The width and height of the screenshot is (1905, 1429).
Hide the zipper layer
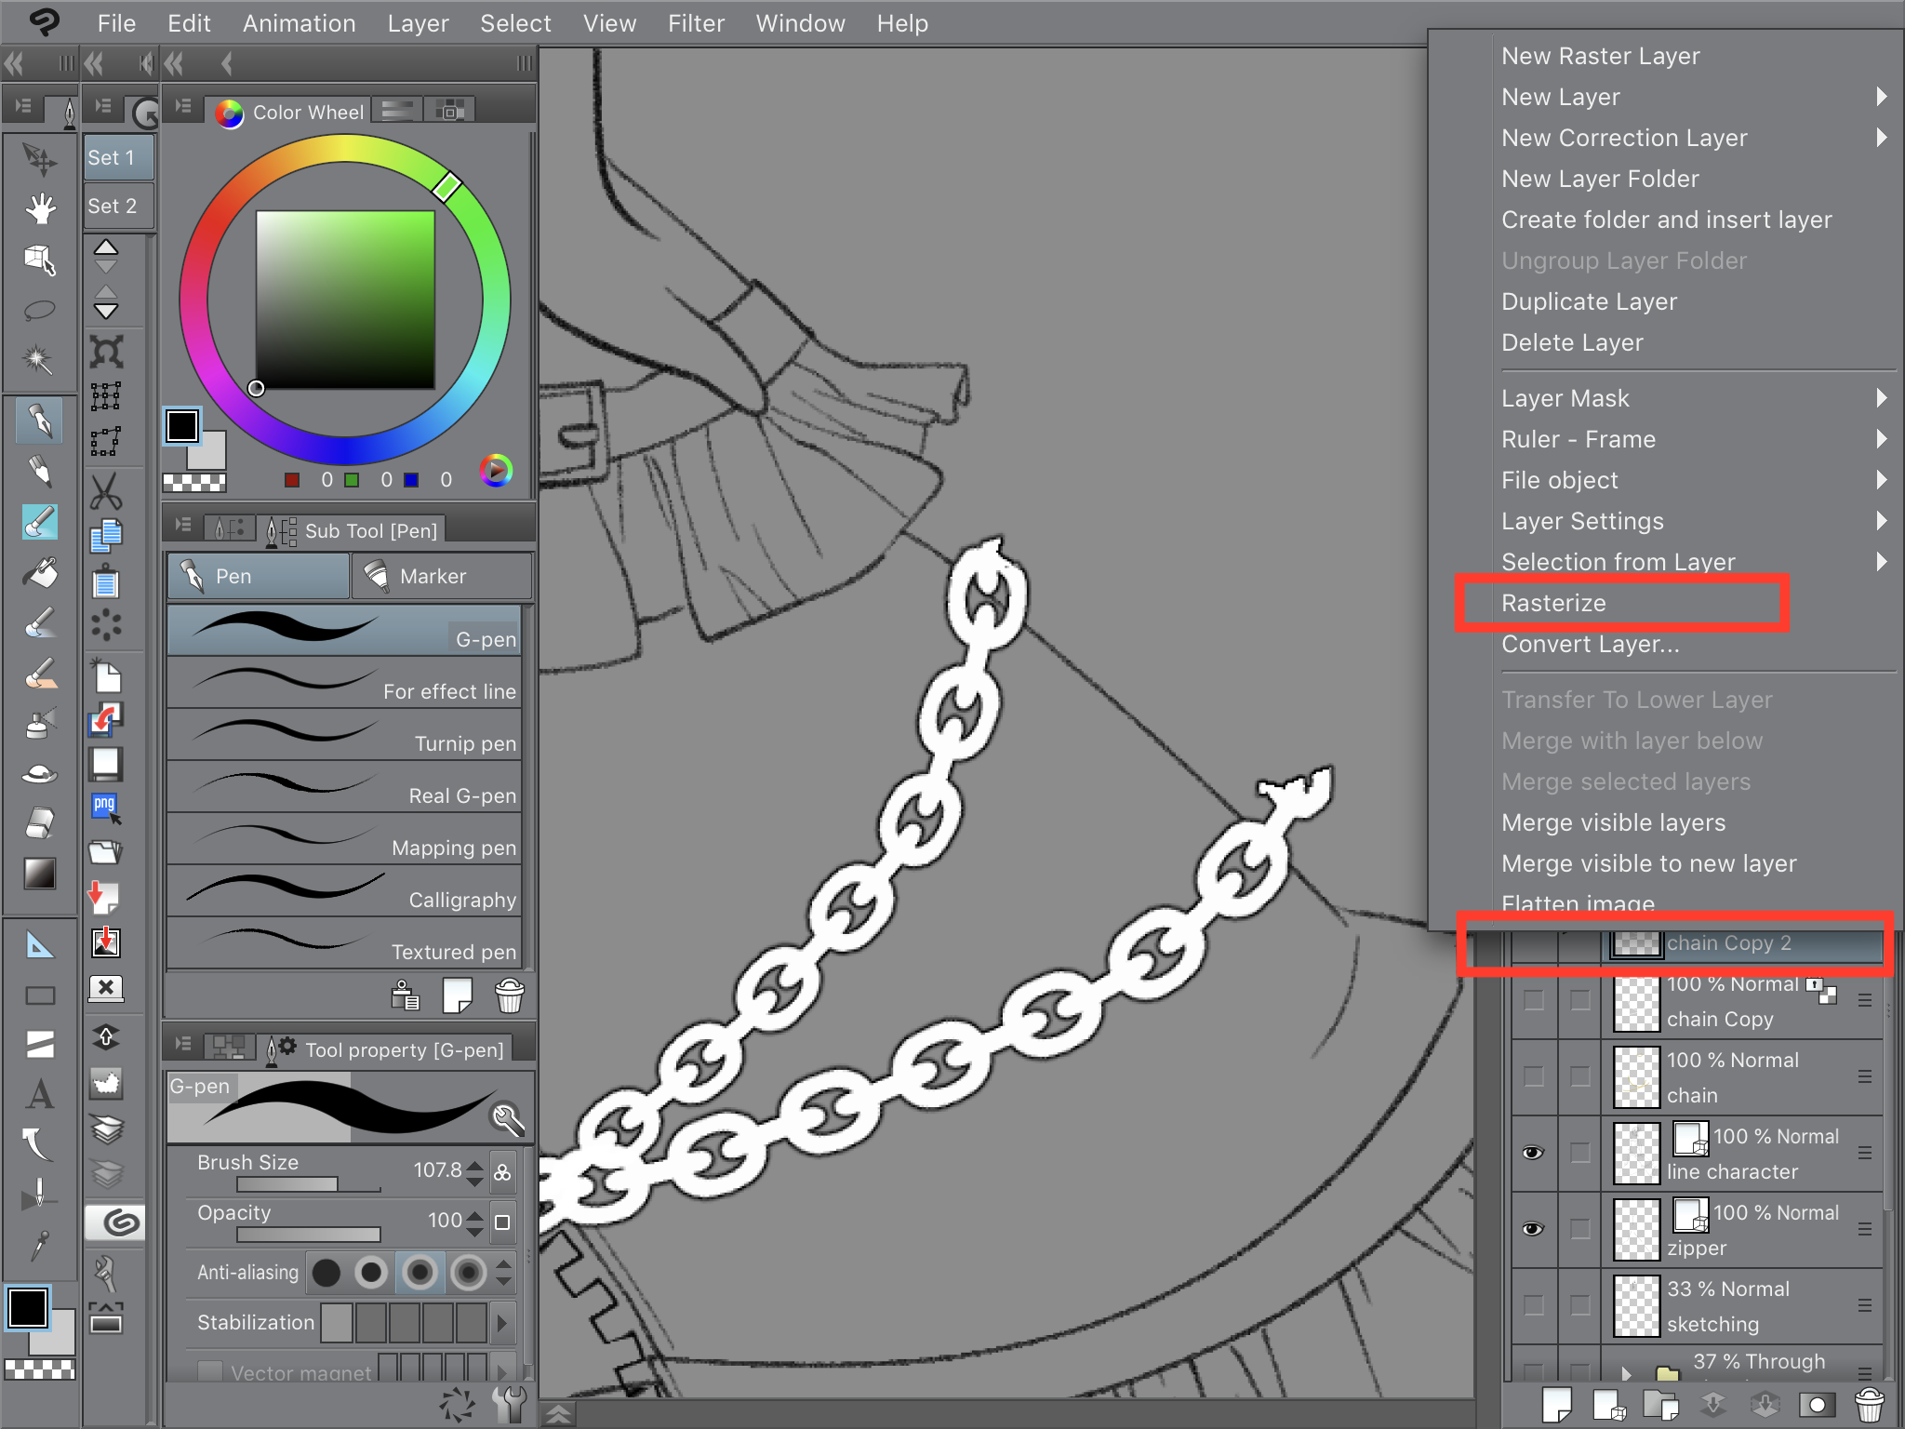point(1533,1229)
